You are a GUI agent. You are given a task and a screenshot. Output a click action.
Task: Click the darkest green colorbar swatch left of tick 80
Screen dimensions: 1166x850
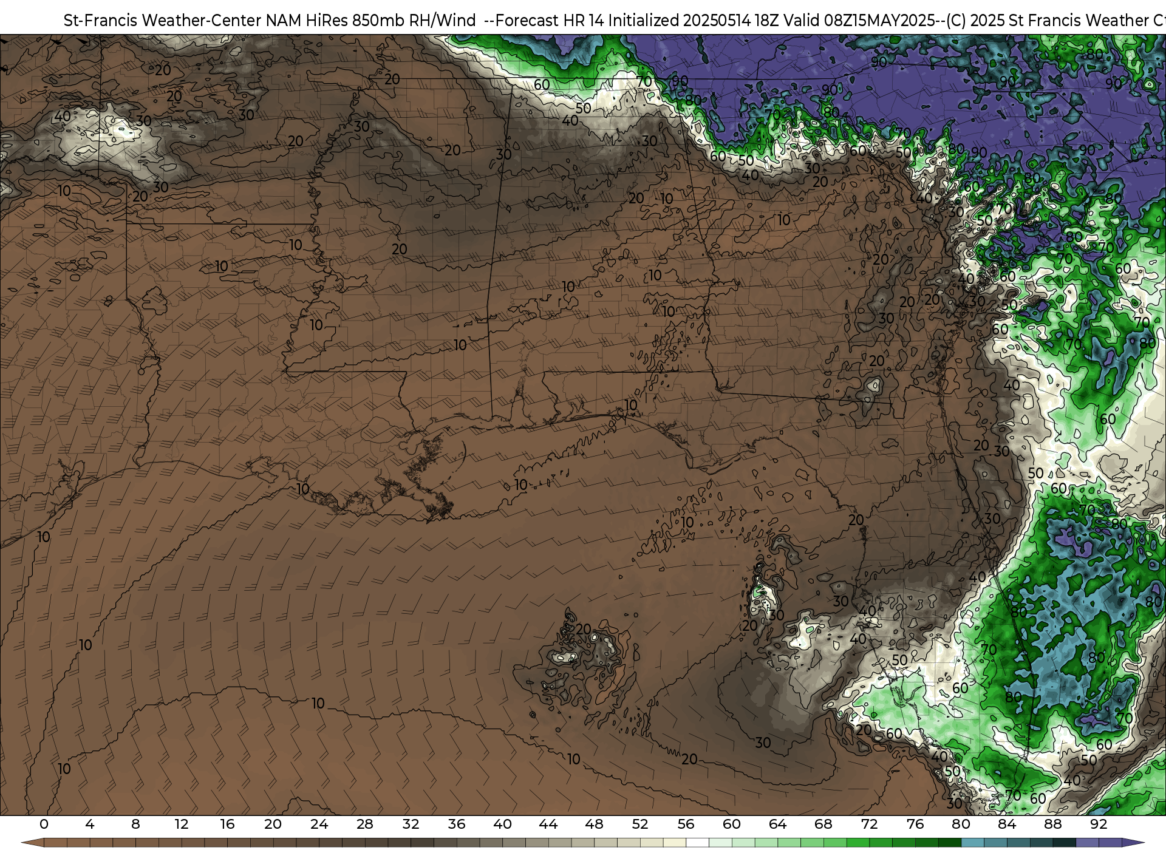tap(950, 843)
